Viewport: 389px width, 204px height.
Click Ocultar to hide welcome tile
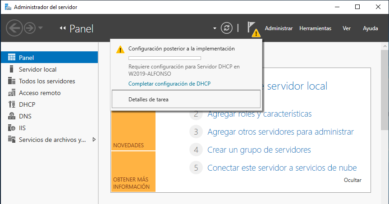(x=352, y=180)
